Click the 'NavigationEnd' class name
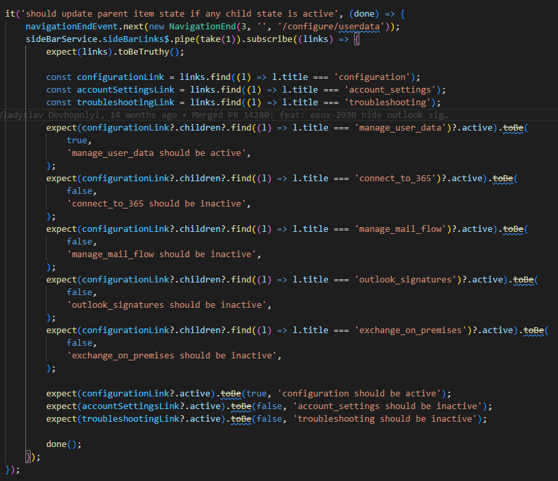 coord(203,27)
